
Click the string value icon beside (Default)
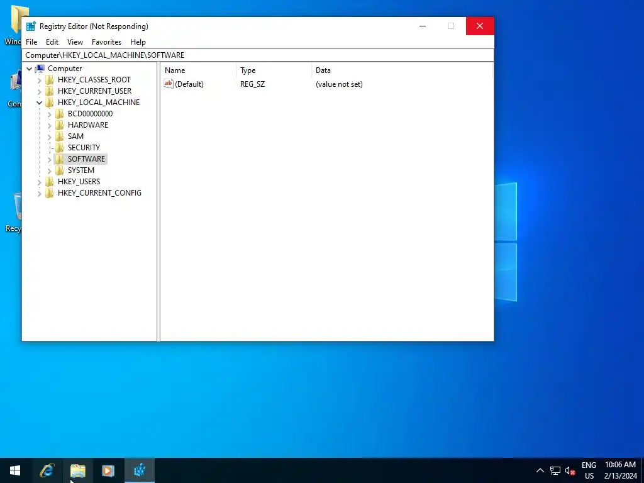tap(169, 84)
